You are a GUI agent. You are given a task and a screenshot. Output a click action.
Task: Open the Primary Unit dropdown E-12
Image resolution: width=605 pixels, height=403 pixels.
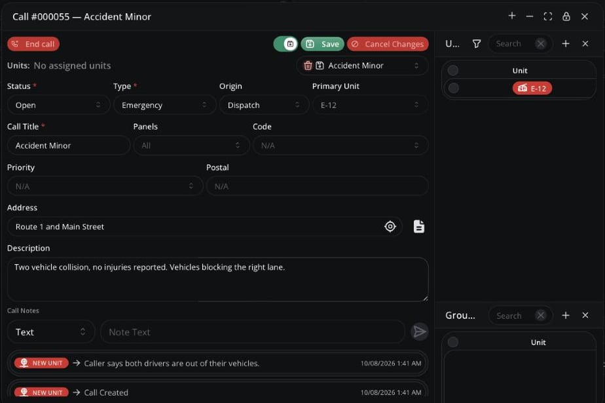coord(370,105)
